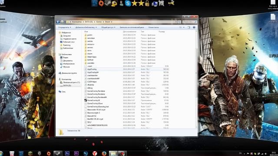The image size is (278, 156).
Task: Create folder with Новая папка button
Action: pyautogui.click(x=153, y=27)
